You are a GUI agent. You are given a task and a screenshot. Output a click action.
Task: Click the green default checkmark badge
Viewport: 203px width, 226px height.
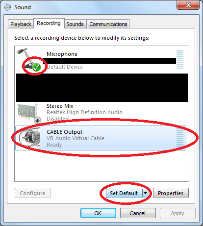tap(36, 67)
